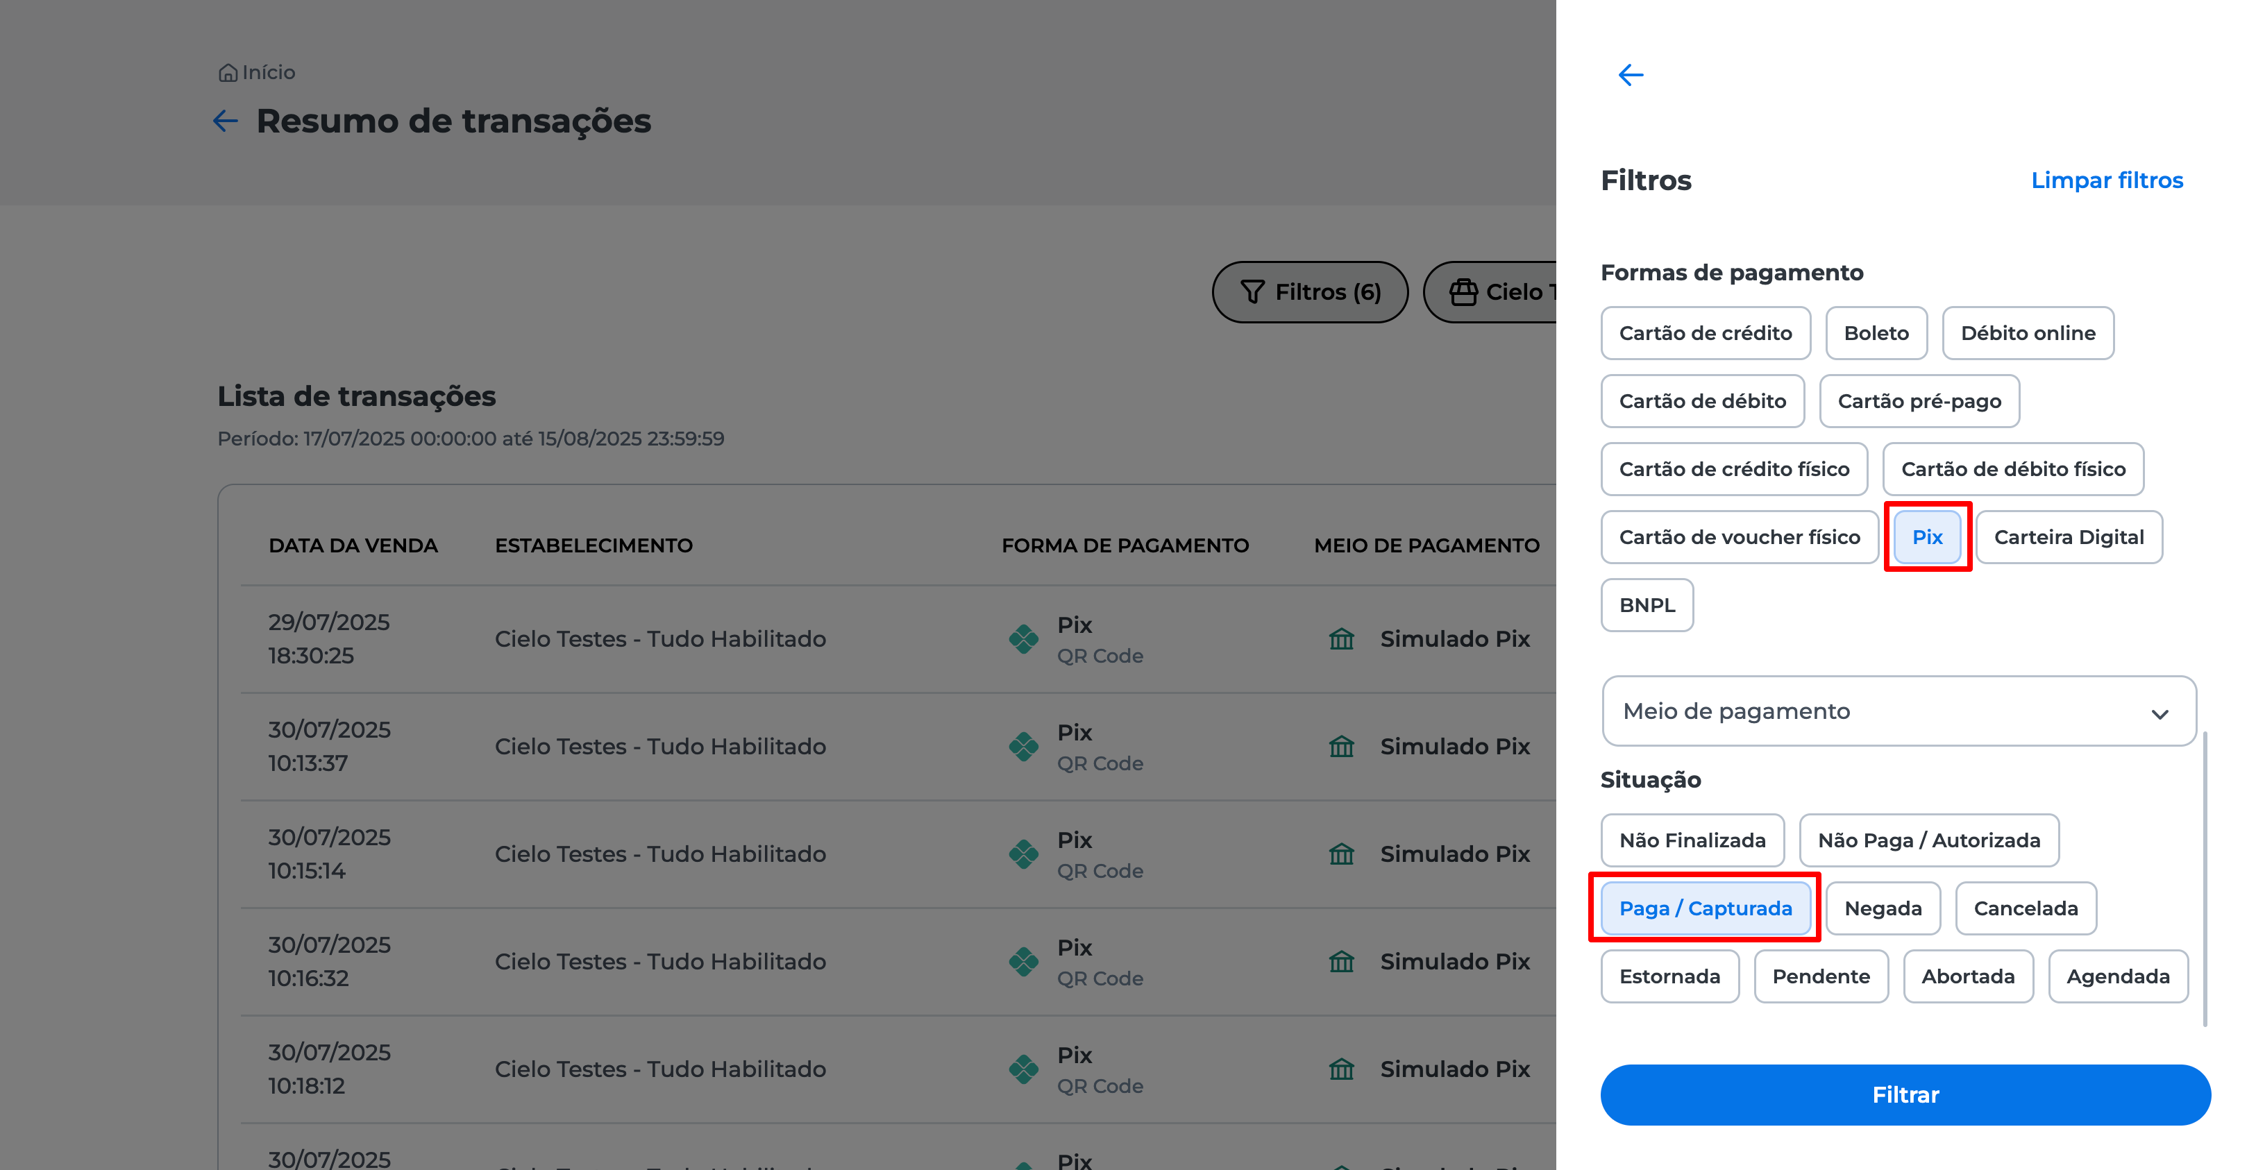Image resolution: width=2256 pixels, height=1170 pixels.
Task: Click Lista de transações heading
Action: [356, 396]
